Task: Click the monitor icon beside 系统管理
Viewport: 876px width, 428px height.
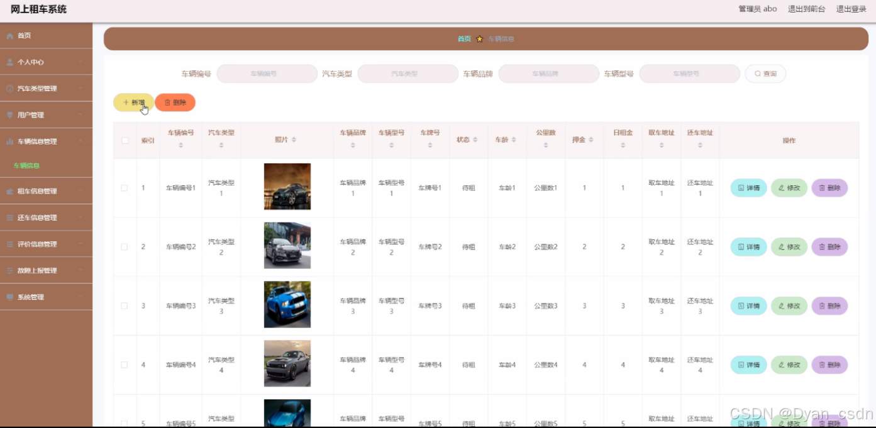Action: point(9,297)
